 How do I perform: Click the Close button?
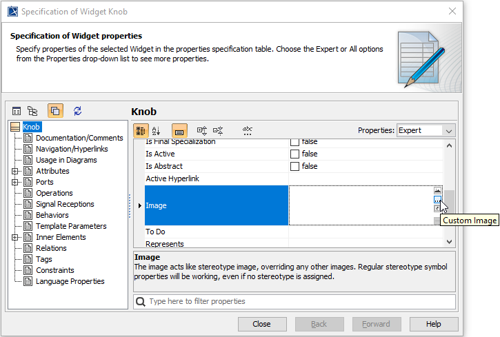(x=262, y=324)
